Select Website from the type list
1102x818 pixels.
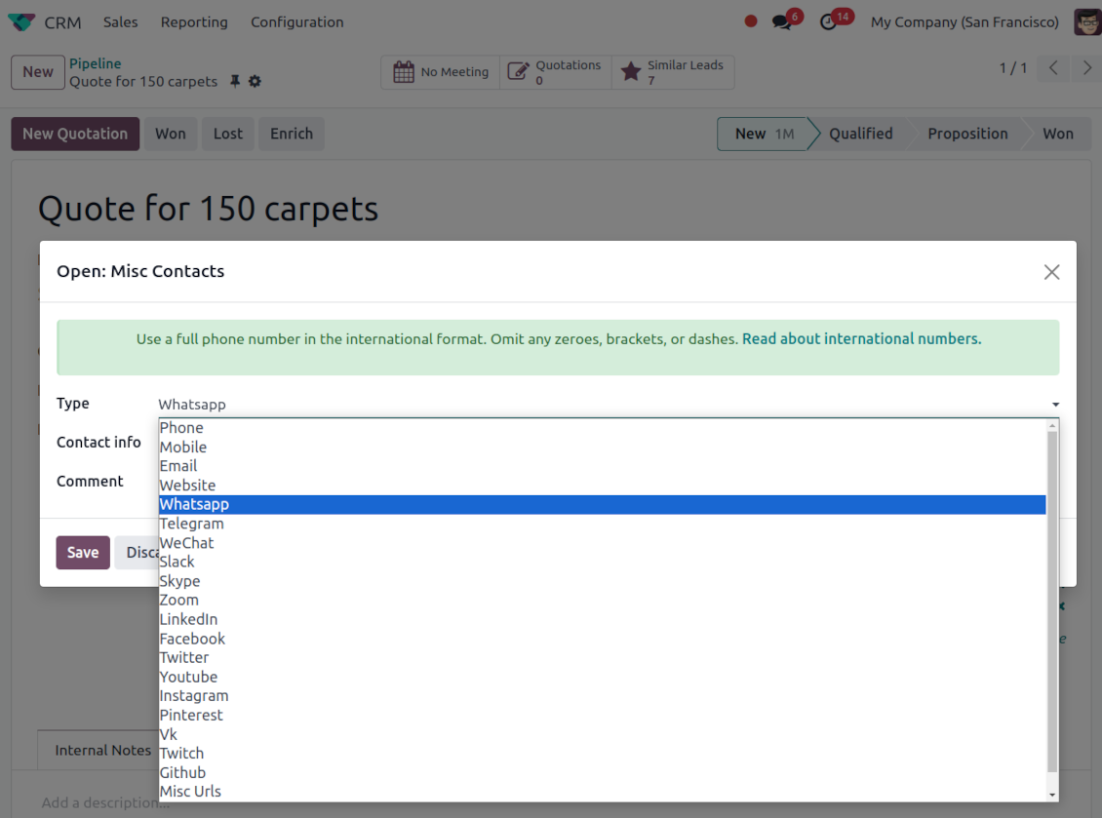603,486
